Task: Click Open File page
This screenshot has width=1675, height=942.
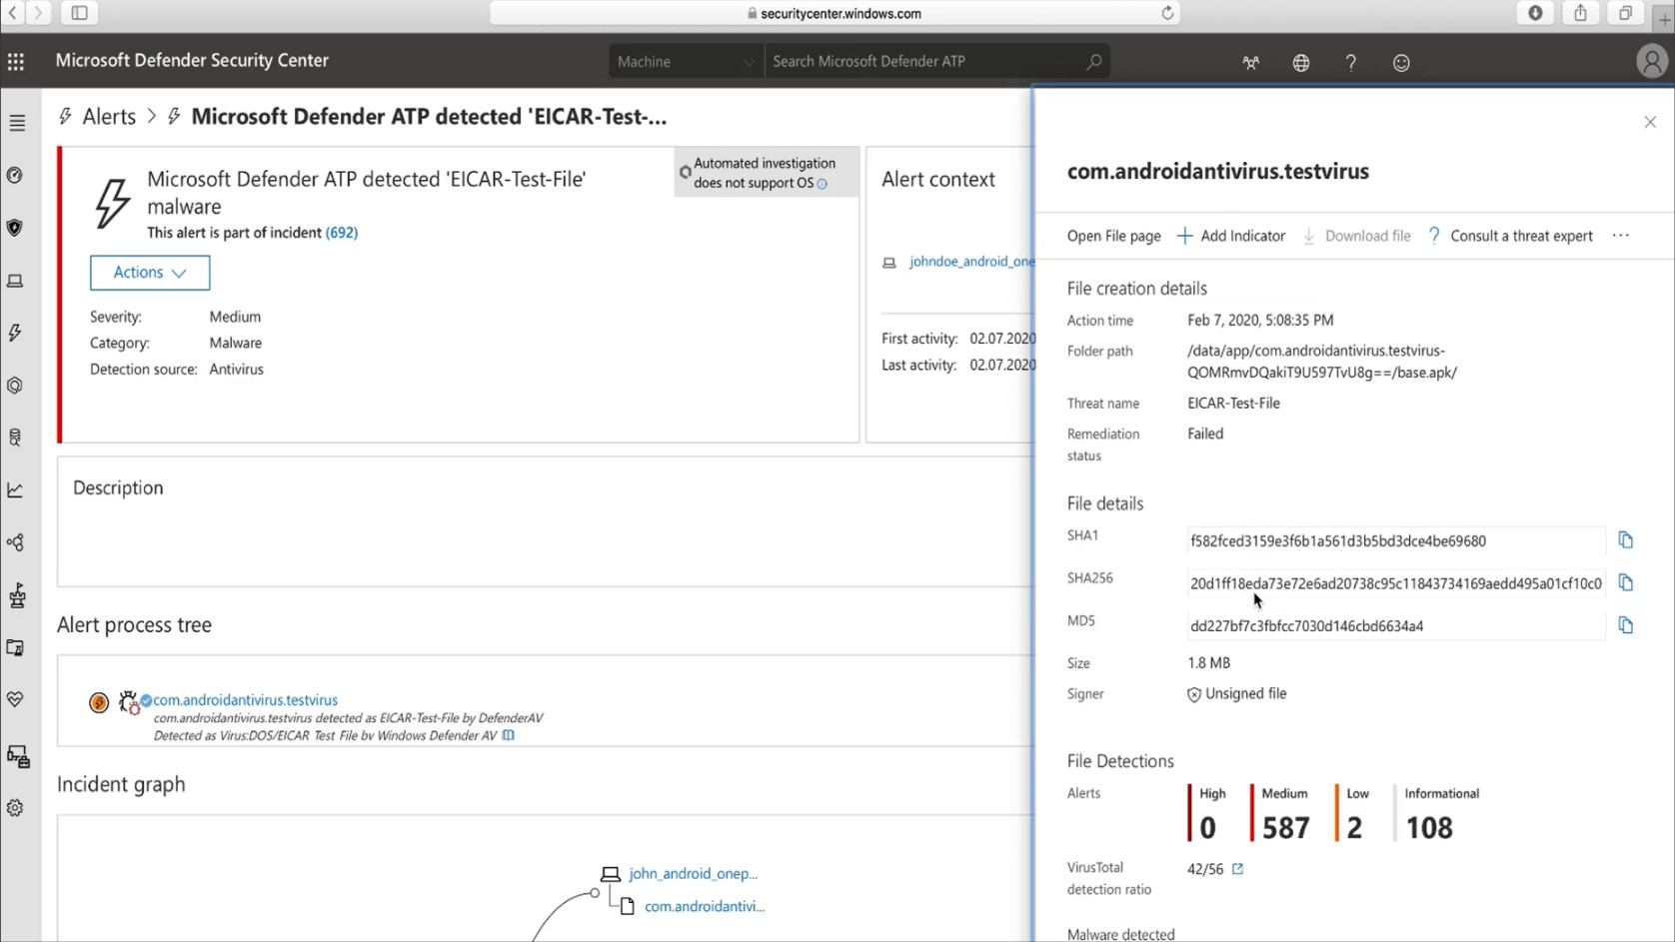Action: [1113, 236]
